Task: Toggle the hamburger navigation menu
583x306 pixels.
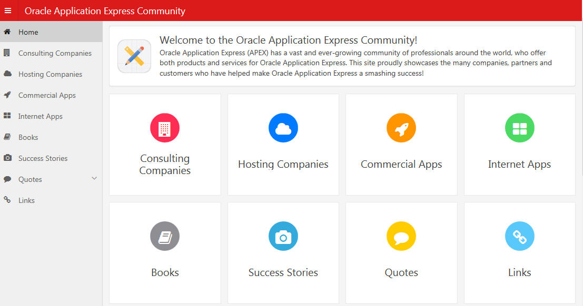Action: pyautogui.click(x=8, y=11)
